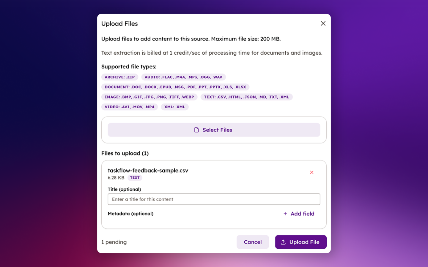Click the X to close Upload Files dialog

(x=323, y=23)
